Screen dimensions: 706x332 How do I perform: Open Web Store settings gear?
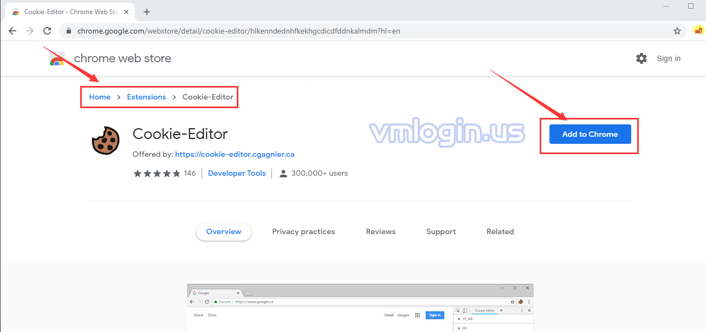click(642, 58)
